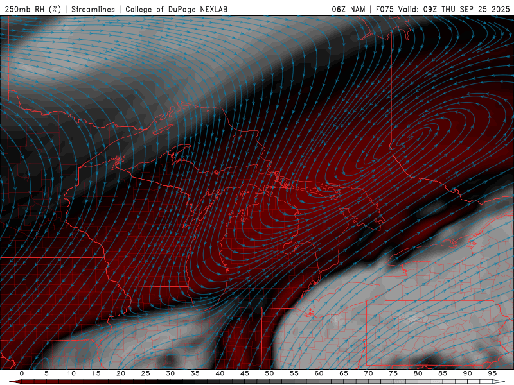Viewport: 514px width, 385px height.
Task: Click the '06Z NAM' model run label
Action: (348, 9)
